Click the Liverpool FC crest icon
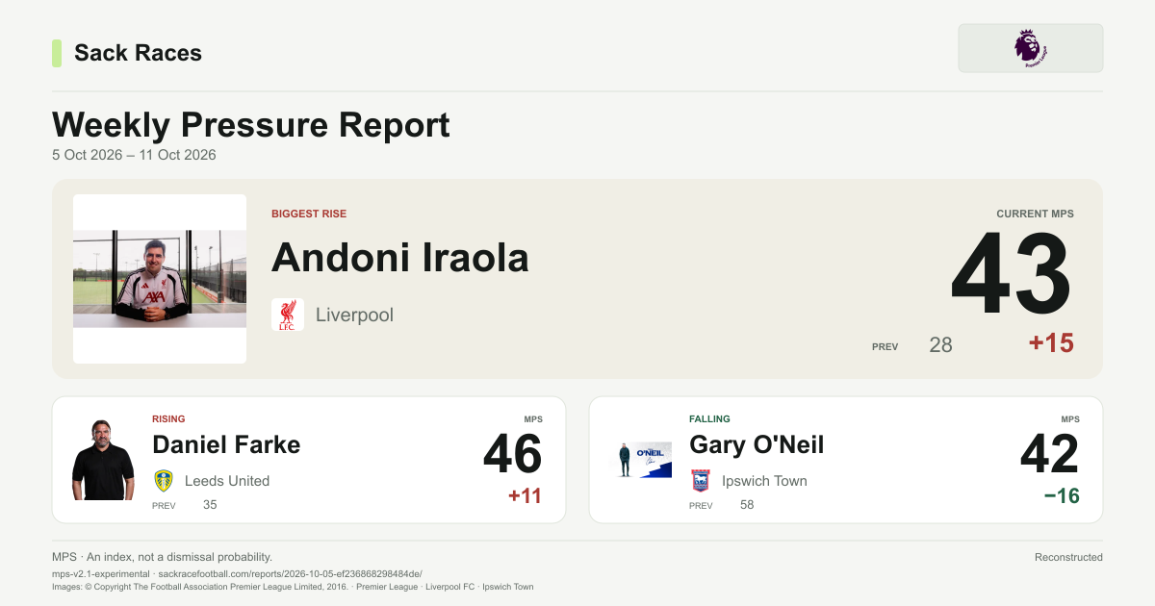 [x=288, y=315]
